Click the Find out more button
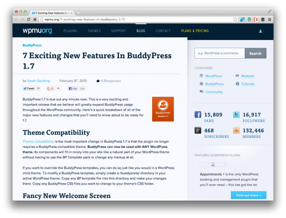Viewport: 286px width, 218px height. pyautogui.click(x=248, y=195)
